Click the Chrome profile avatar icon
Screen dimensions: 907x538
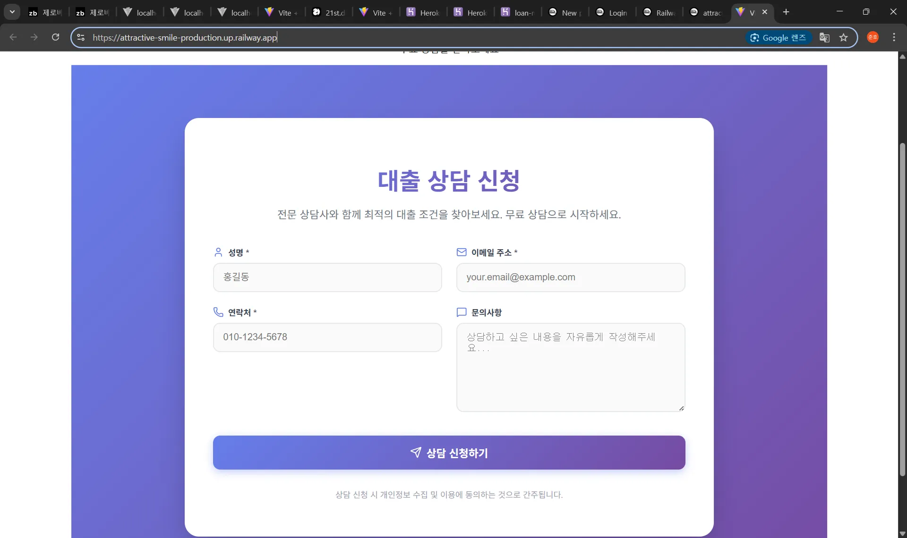coord(873,37)
